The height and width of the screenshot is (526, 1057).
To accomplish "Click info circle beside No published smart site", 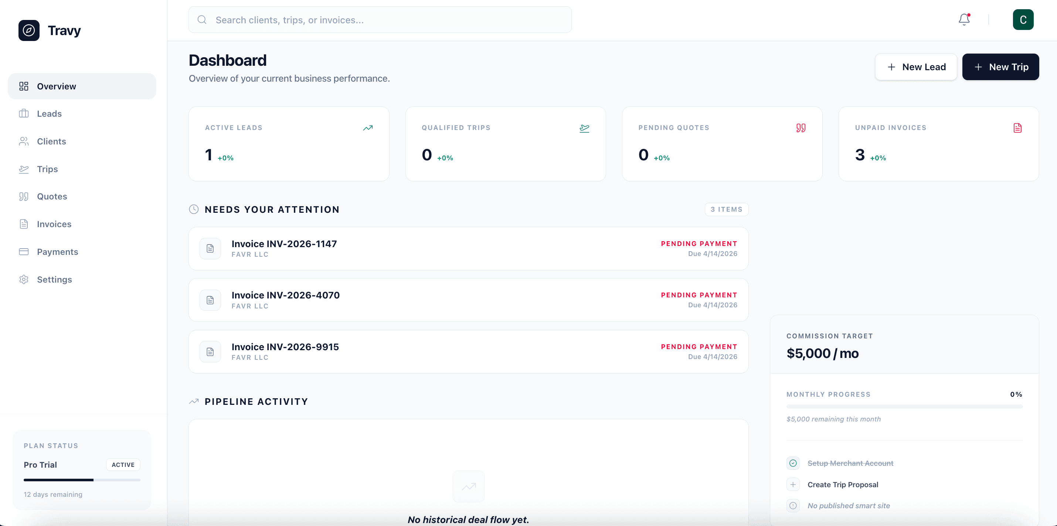I will pos(793,506).
